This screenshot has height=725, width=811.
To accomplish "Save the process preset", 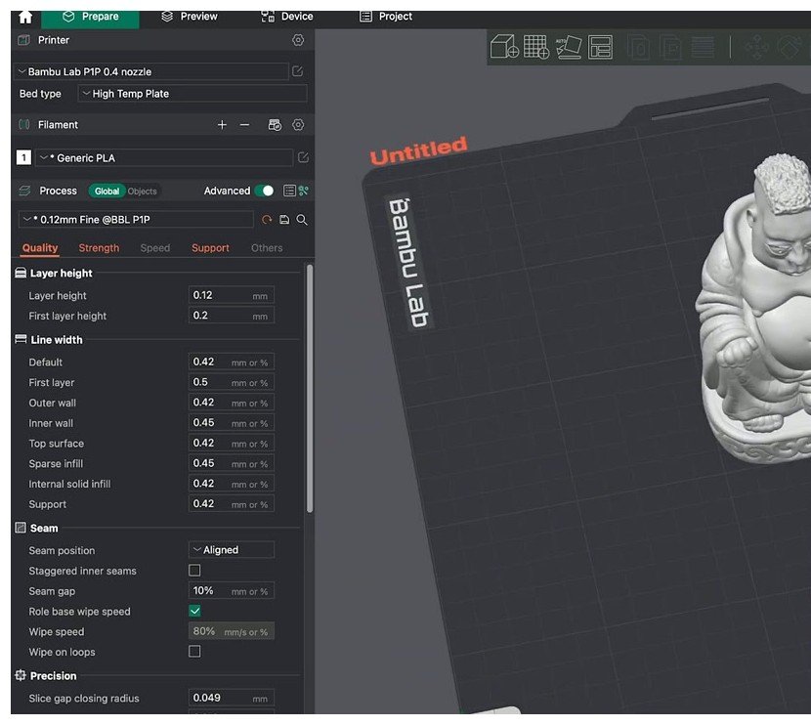I will (284, 220).
